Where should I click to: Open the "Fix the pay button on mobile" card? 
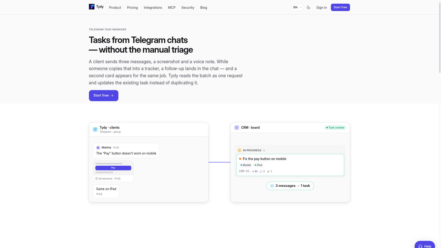[x=290, y=165]
